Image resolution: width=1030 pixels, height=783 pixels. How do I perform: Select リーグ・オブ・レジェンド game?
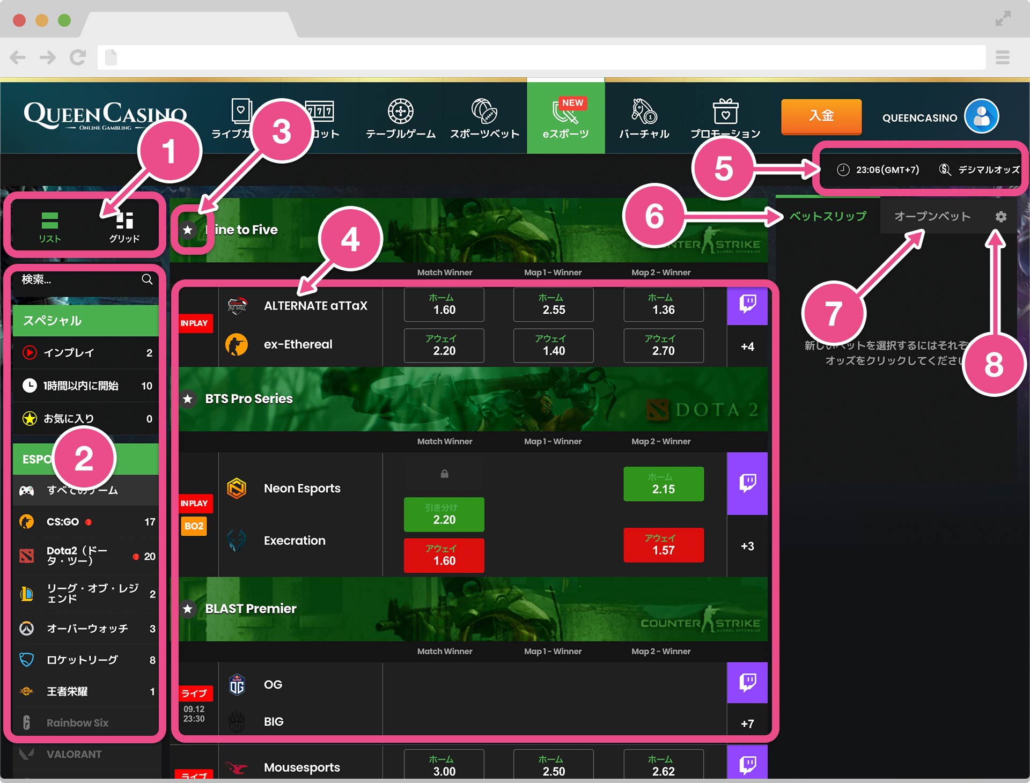pos(85,594)
